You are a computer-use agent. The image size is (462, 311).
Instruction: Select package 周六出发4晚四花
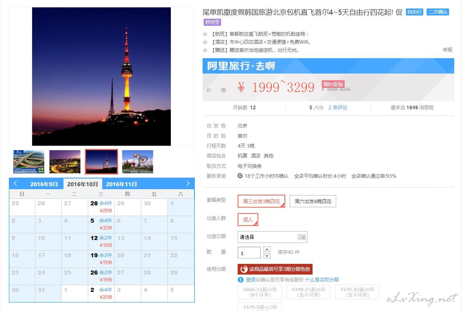313,201
